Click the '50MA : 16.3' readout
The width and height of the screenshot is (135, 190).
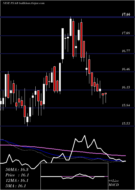click(x=17, y=170)
